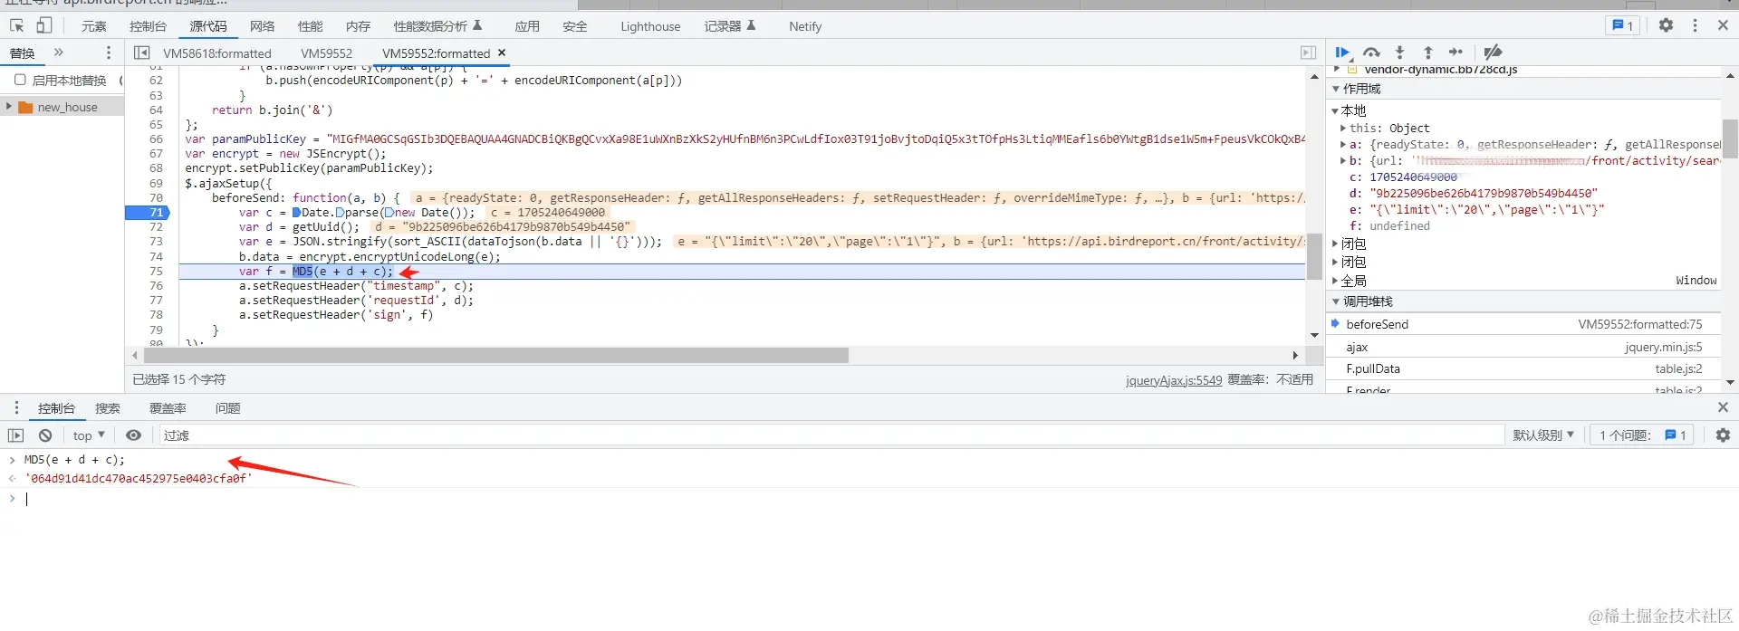This screenshot has width=1739, height=631.
Task: Activate the inspect element picker icon
Action: (17, 25)
